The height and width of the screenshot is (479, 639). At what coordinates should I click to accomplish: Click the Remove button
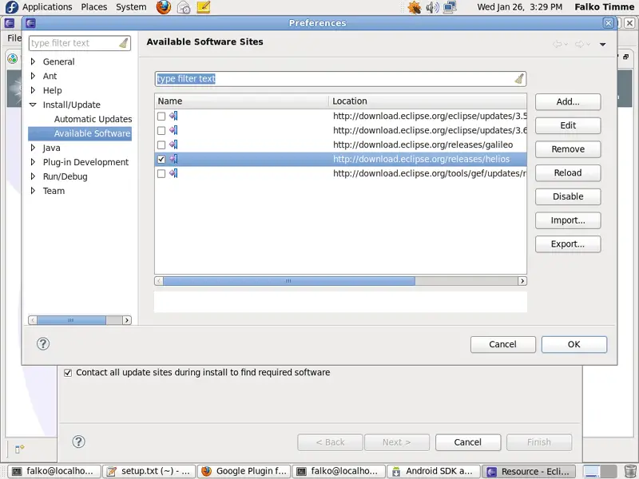pyautogui.click(x=568, y=149)
